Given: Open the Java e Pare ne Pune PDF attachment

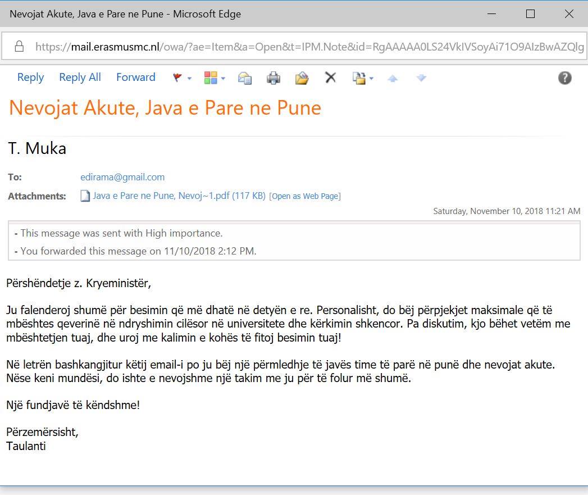Looking at the screenshot, I should tap(179, 196).
